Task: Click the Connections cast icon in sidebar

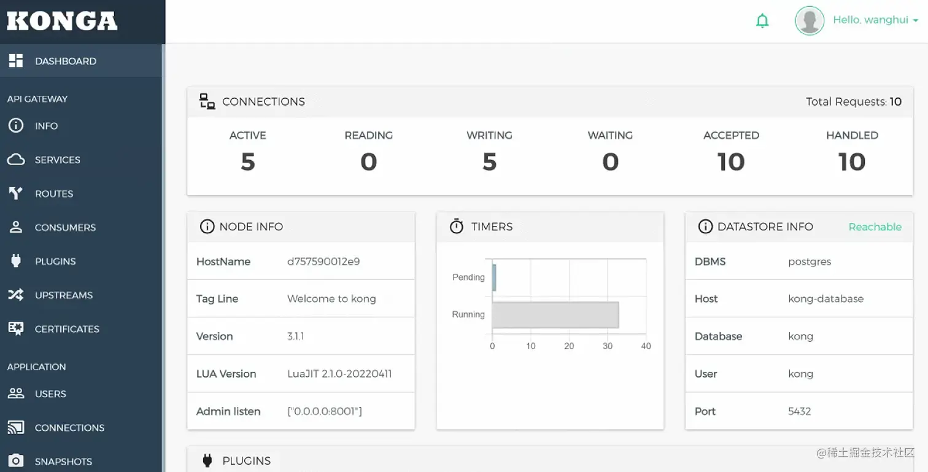Action: [16, 427]
